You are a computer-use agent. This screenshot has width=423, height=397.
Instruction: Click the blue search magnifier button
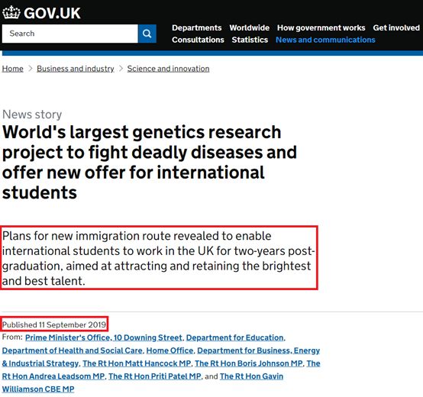(147, 34)
